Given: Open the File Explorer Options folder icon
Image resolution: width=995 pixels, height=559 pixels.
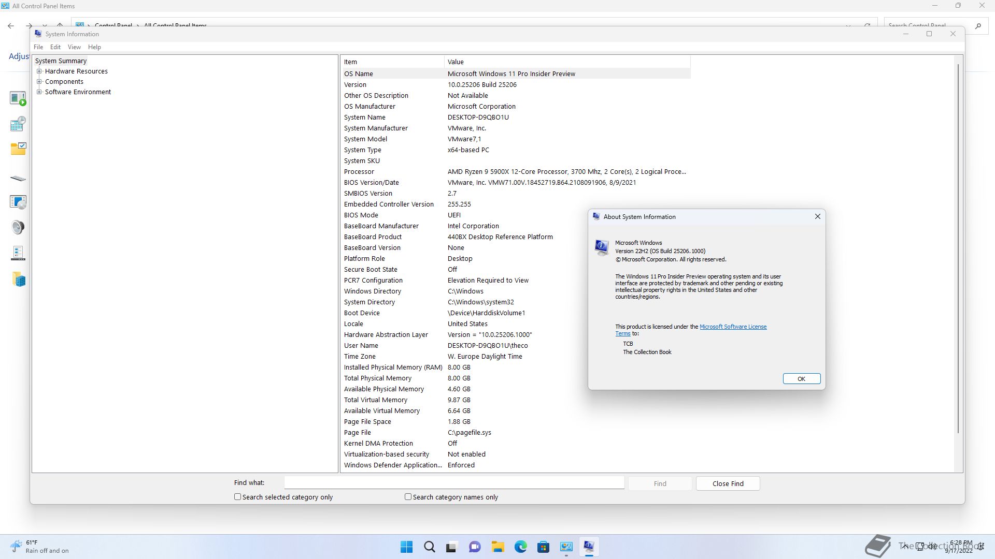Looking at the screenshot, I should pyautogui.click(x=18, y=149).
